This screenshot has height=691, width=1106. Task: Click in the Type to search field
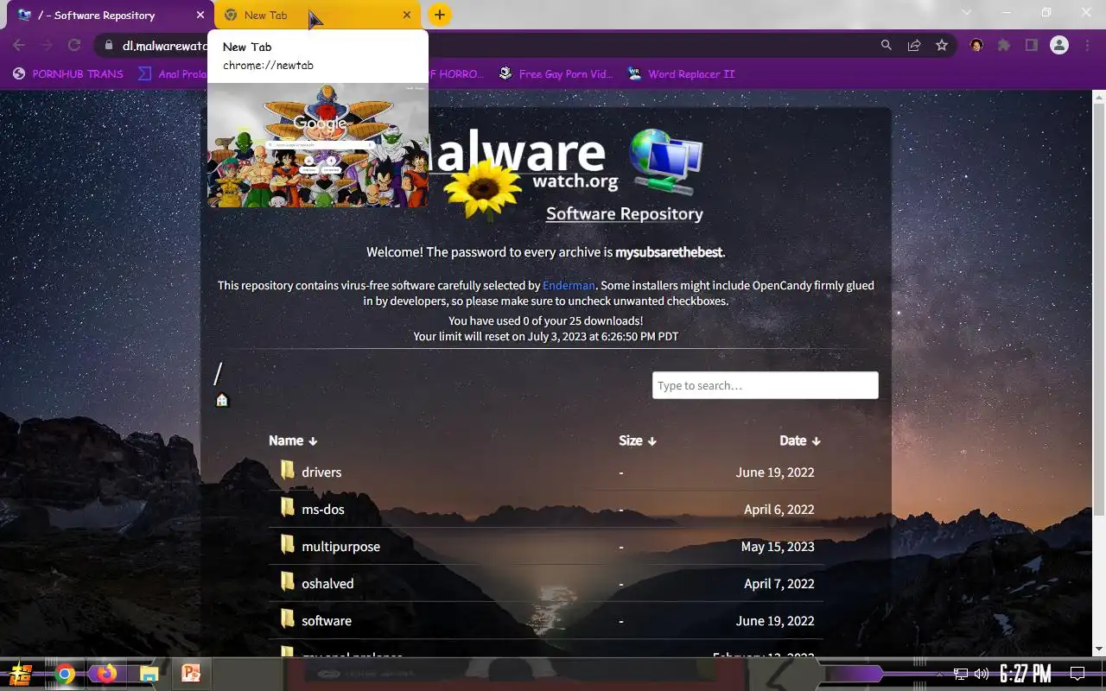(766, 385)
